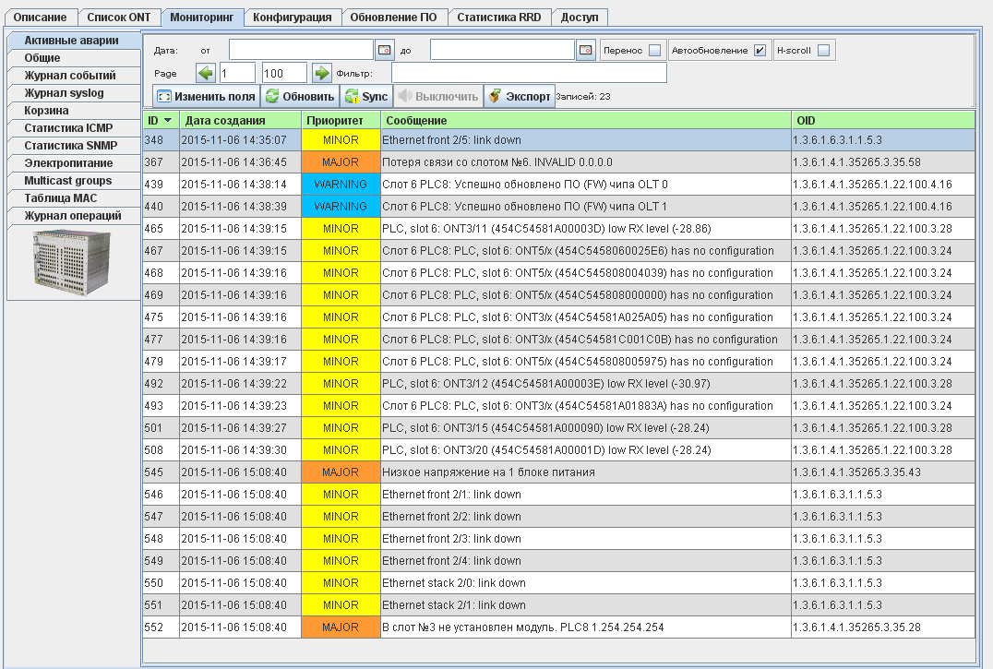The width and height of the screenshot is (993, 669).
Task: Enable the Перенос checkbox
Action: (654, 51)
